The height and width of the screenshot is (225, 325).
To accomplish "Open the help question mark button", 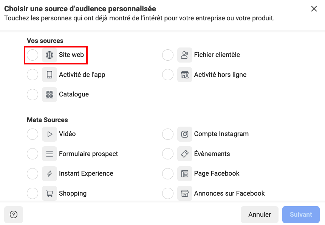I will click(x=14, y=214).
